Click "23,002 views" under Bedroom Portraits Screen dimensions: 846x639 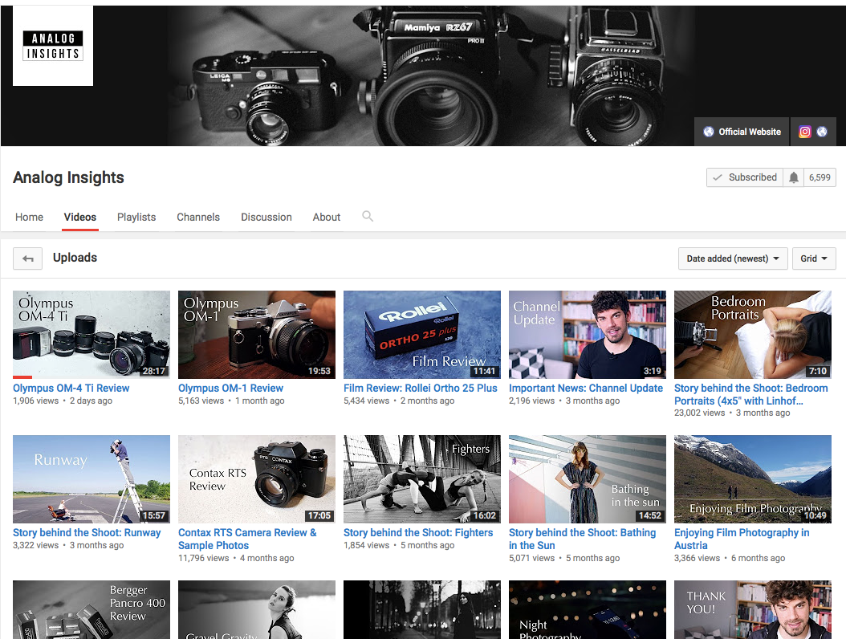699,413
